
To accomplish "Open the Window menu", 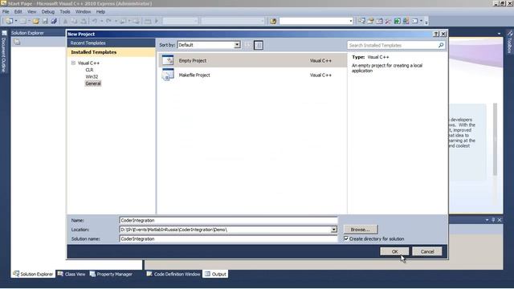I will (84, 11).
